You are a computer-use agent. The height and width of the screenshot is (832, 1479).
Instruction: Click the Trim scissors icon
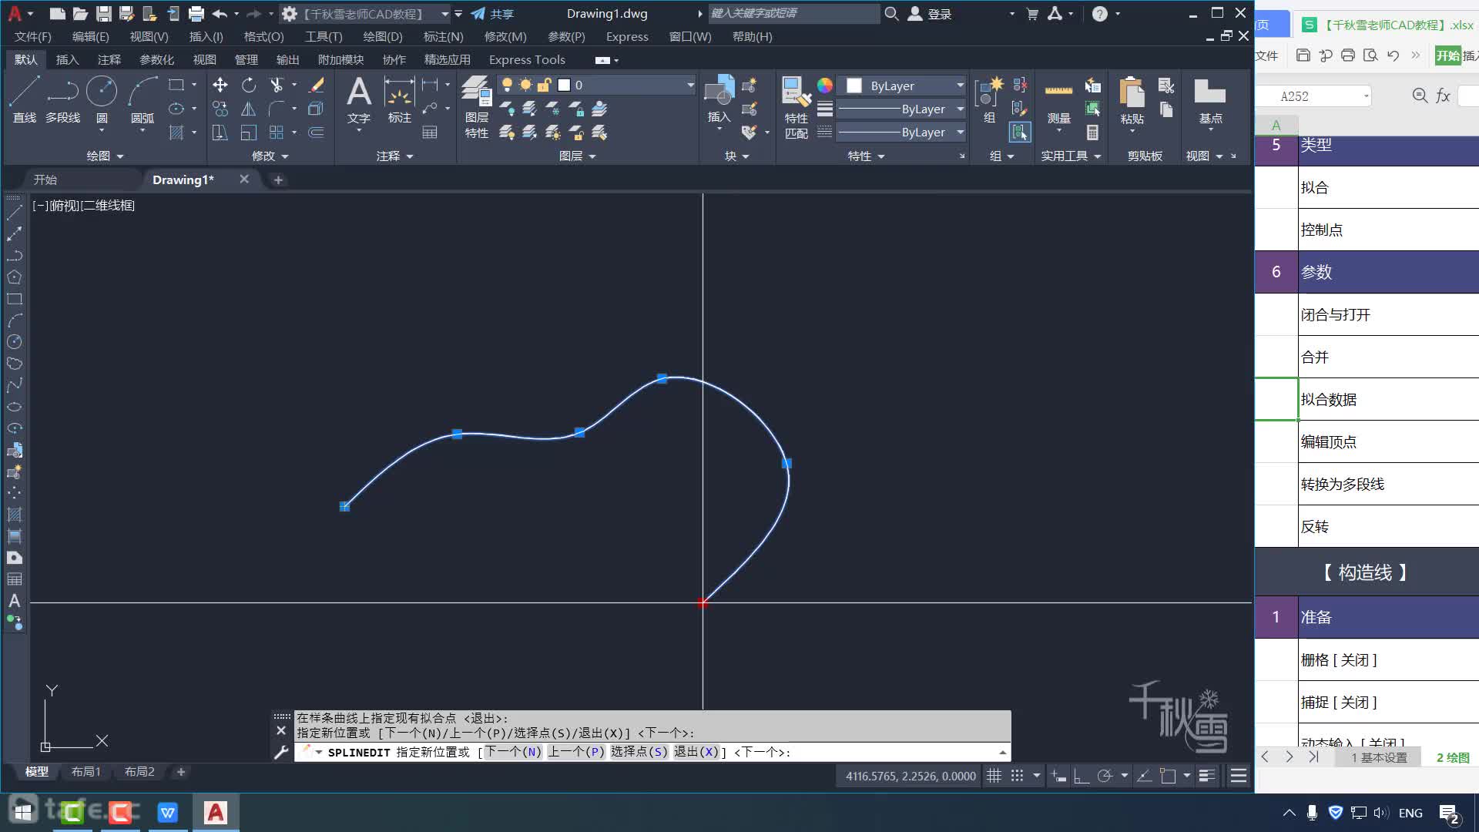pos(277,85)
